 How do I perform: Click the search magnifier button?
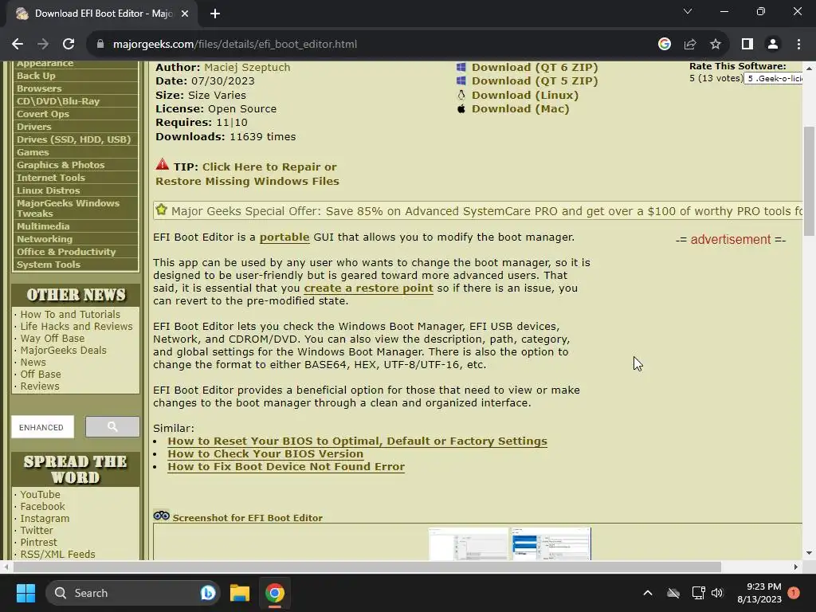pyautogui.click(x=112, y=427)
